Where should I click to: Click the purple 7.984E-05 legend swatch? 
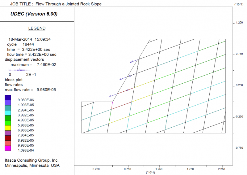click(x=8, y=133)
